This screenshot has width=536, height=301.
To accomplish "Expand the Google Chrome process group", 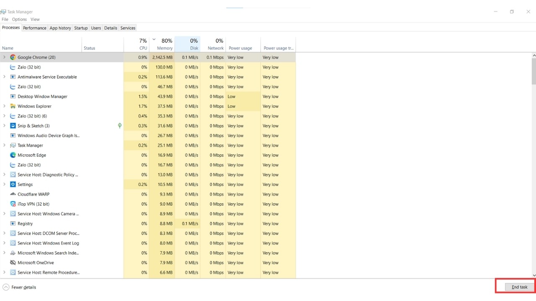I will click(x=4, y=57).
